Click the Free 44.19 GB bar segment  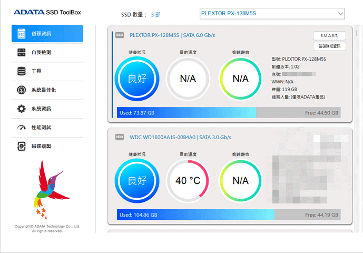(x=308, y=215)
